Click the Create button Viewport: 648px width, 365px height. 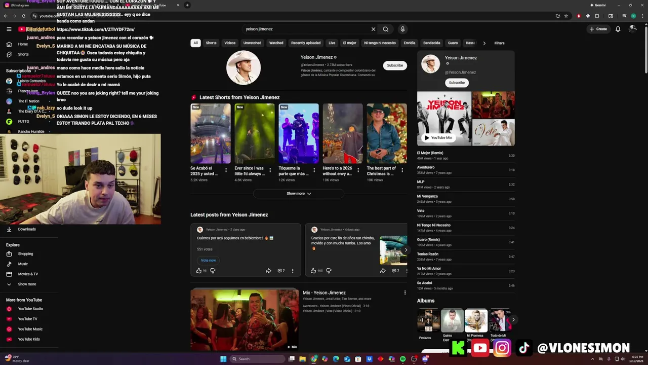coord(598,29)
